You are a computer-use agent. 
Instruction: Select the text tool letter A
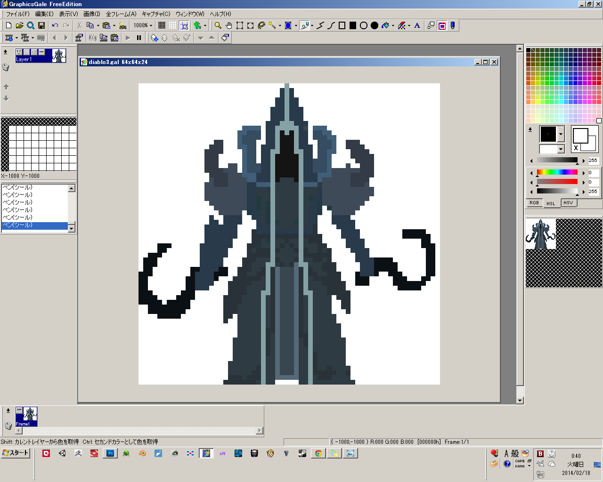coord(417,25)
